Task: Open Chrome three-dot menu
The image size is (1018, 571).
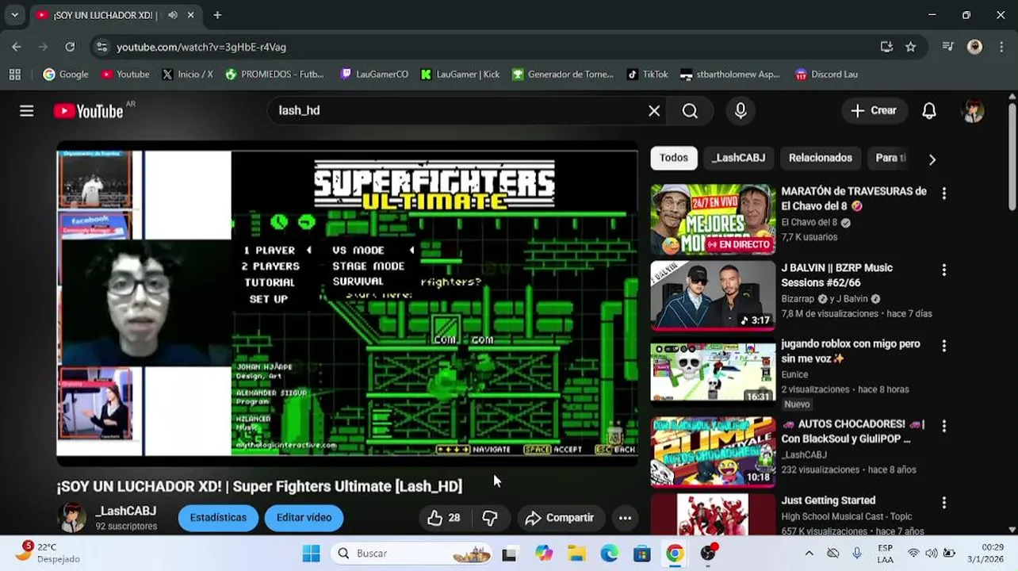Action: pyautogui.click(x=1001, y=47)
